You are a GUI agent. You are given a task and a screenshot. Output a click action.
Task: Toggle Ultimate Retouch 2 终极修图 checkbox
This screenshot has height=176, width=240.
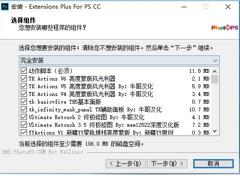coord(24,117)
